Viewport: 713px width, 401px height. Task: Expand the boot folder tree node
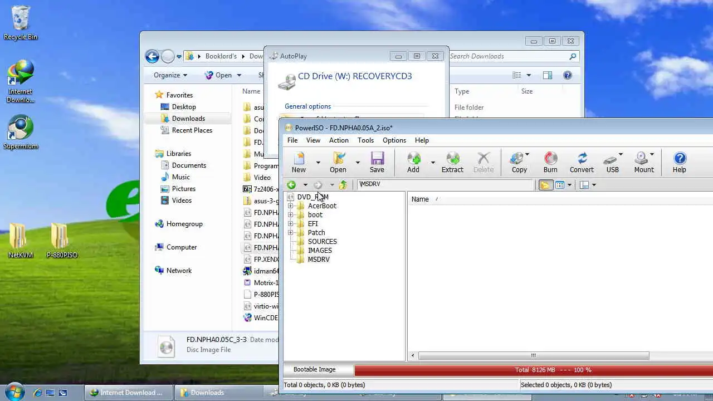pos(290,215)
